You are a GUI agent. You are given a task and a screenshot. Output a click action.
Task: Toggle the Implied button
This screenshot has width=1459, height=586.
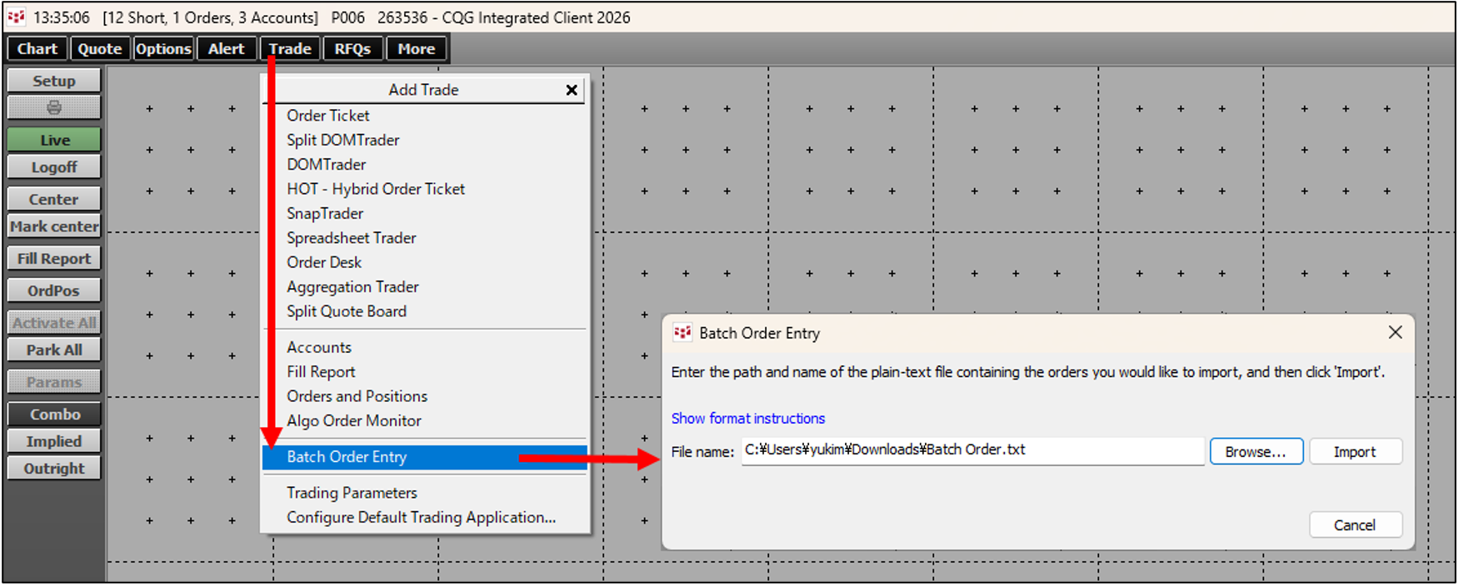tap(54, 441)
